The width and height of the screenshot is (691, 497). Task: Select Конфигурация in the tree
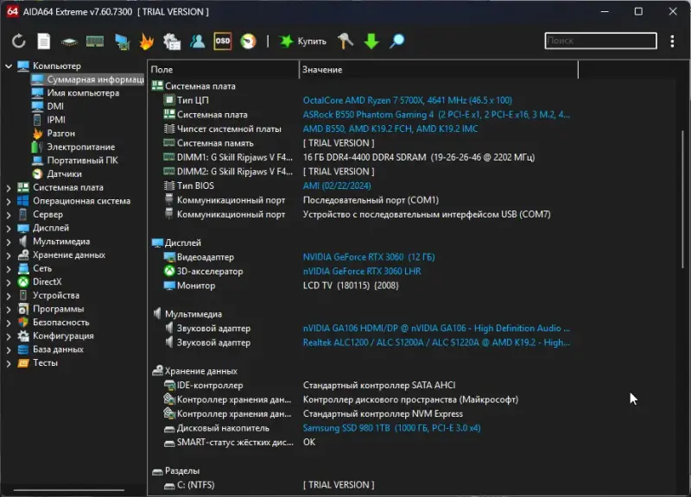pos(63,336)
